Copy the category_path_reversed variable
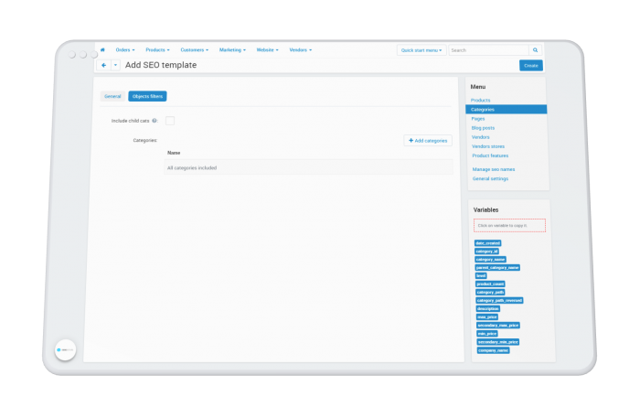Viewport: 640px width, 407px height. click(499, 301)
